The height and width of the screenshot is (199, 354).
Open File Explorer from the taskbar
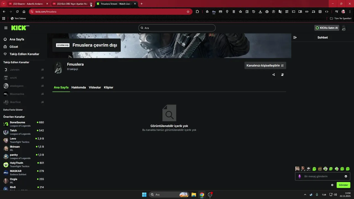194,195
